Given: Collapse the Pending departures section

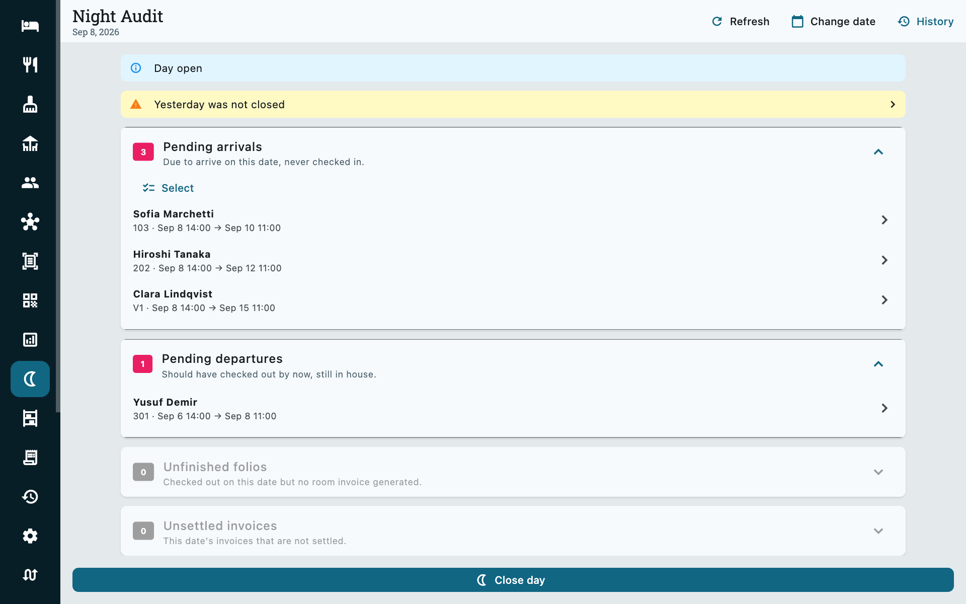Looking at the screenshot, I should [x=878, y=364].
